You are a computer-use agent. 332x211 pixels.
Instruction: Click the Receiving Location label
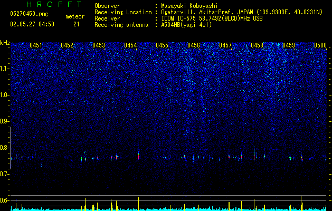pyautogui.click(x=123, y=12)
